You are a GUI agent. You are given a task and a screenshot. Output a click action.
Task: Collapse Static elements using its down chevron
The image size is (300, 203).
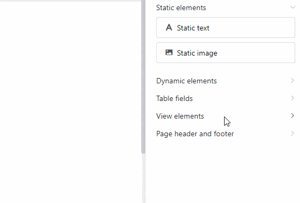[x=293, y=7]
